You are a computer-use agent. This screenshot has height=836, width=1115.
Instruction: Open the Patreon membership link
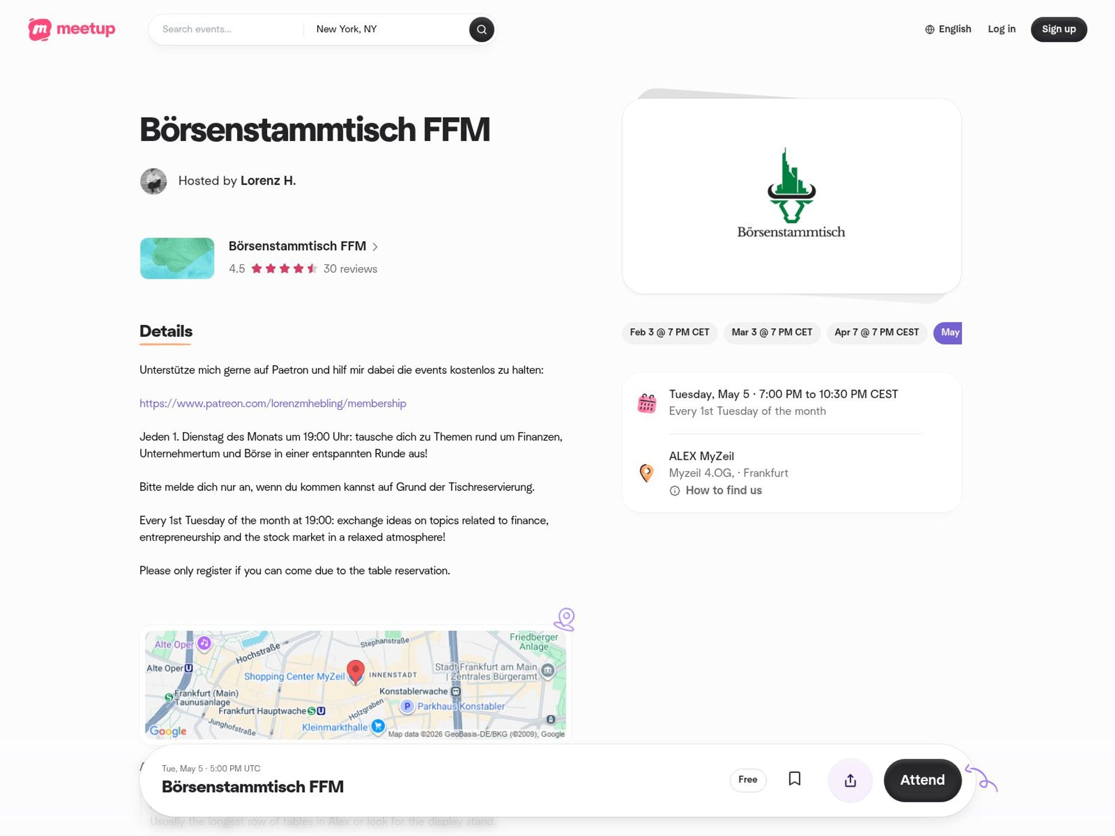(273, 403)
